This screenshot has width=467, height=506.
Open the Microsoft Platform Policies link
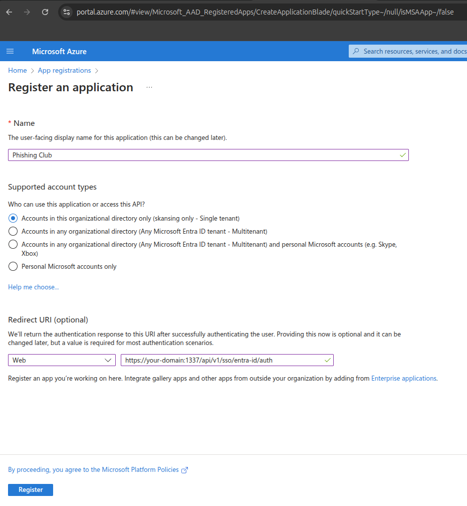pos(93,469)
